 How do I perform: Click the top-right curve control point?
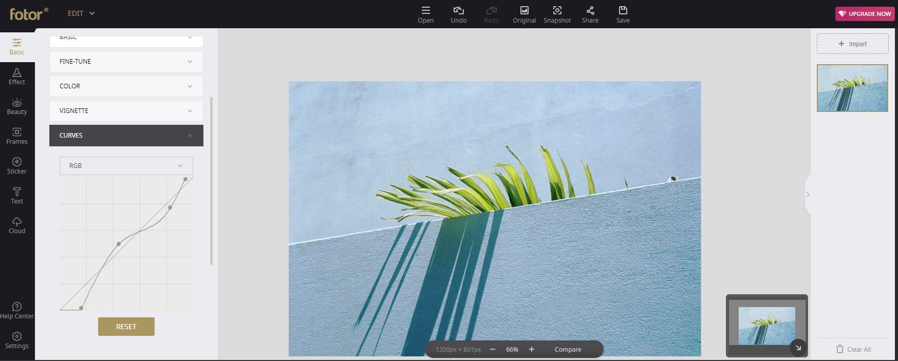point(185,179)
